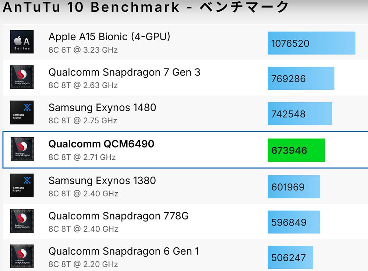Click the Apple A Series chip icon
368x271 pixels.
point(22,42)
